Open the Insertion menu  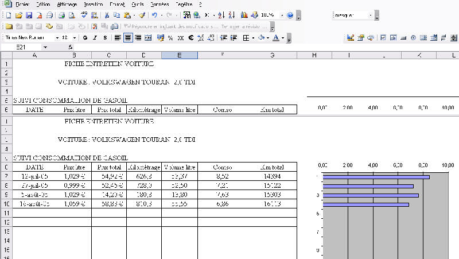[x=93, y=4]
